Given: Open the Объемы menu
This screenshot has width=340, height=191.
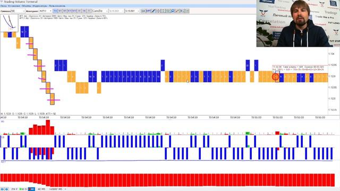Looking at the screenshot, I should coord(27,6).
